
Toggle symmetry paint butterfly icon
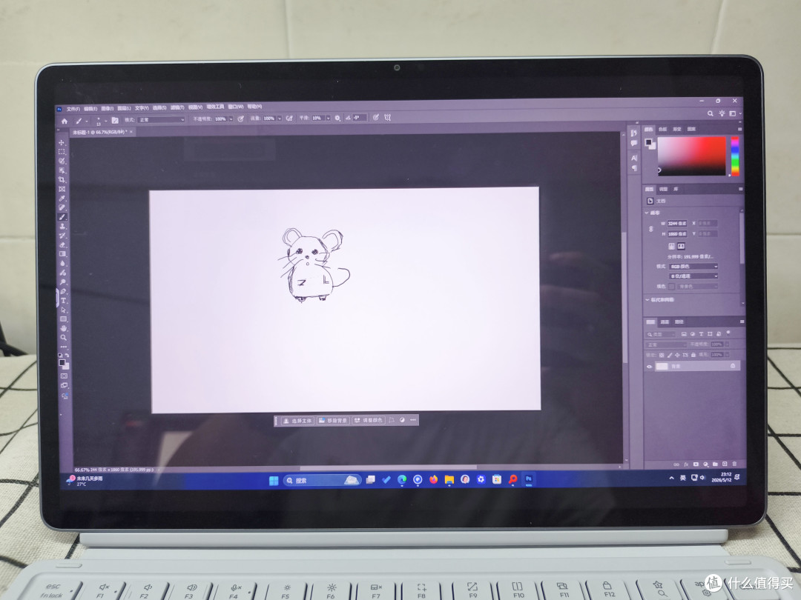(388, 117)
